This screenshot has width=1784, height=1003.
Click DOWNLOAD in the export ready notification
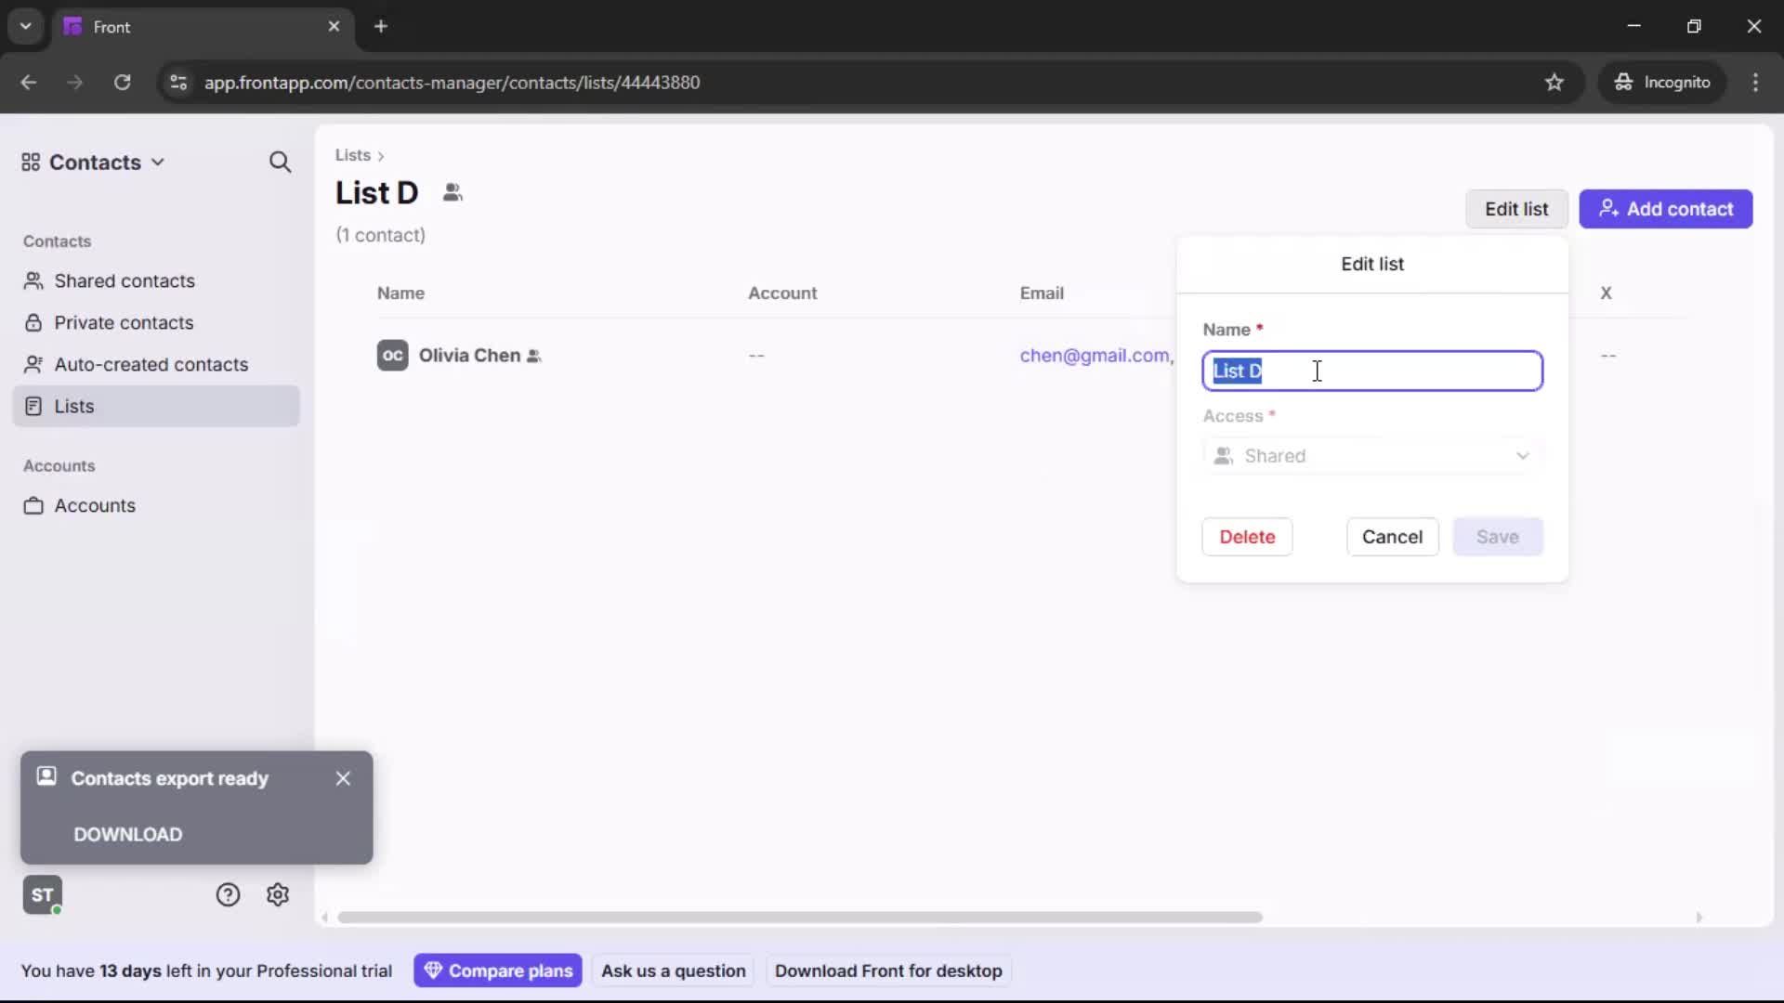pyautogui.click(x=127, y=834)
